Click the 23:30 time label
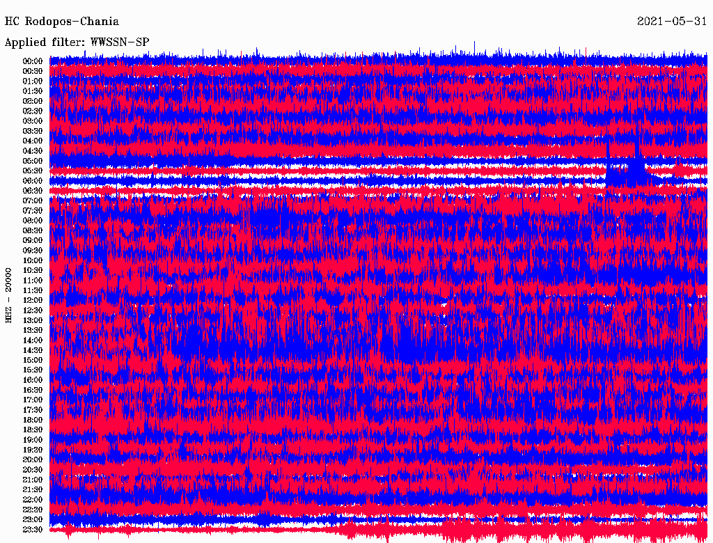 point(33,529)
